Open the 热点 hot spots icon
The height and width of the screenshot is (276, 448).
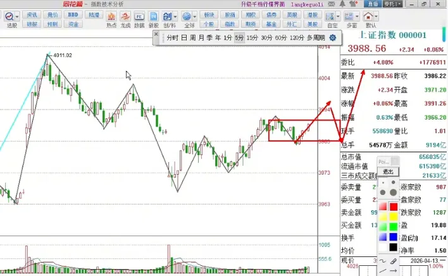(x=111, y=16)
